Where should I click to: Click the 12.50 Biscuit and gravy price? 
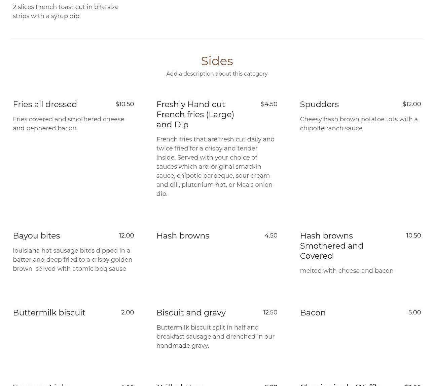(270, 312)
